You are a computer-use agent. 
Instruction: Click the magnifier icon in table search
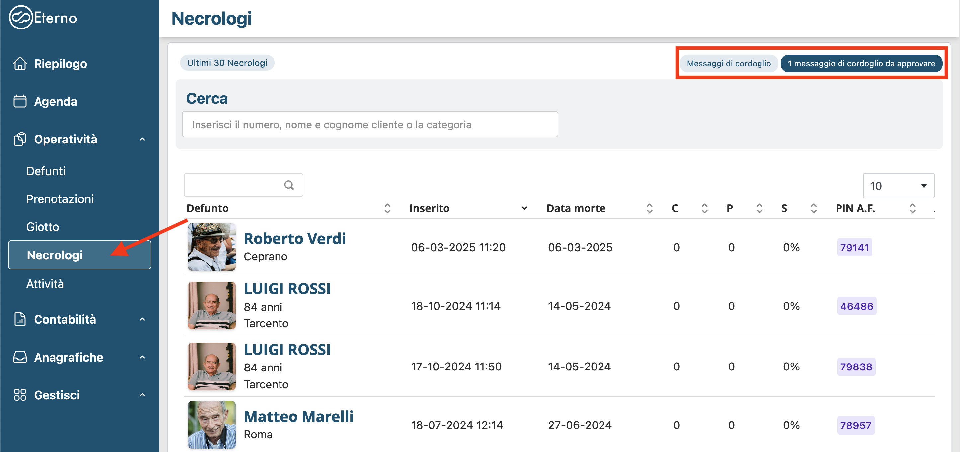(289, 185)
